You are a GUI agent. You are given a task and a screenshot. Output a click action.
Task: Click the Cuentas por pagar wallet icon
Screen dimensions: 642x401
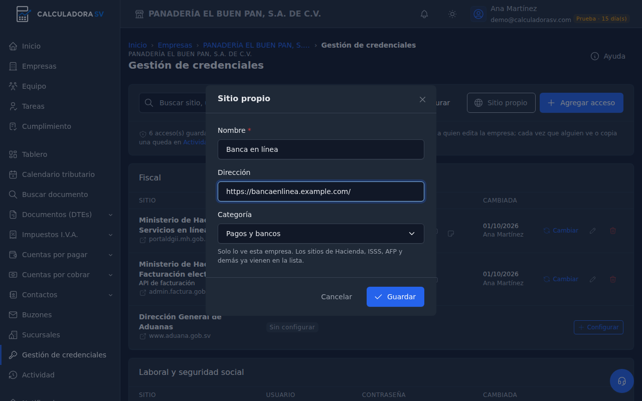[x=13, y=255]
